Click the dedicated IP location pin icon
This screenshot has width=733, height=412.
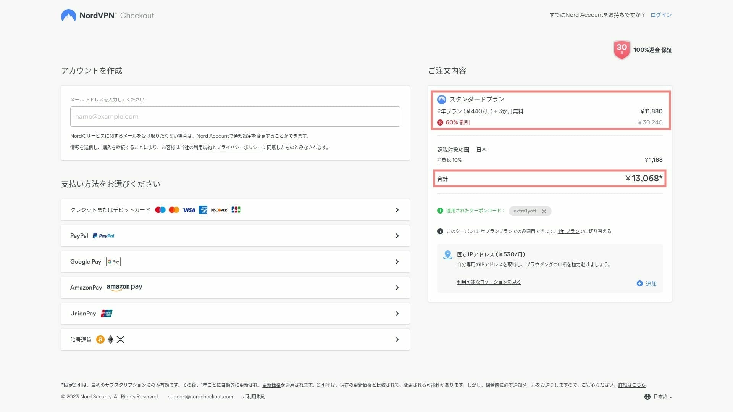[x=448, y=255]
